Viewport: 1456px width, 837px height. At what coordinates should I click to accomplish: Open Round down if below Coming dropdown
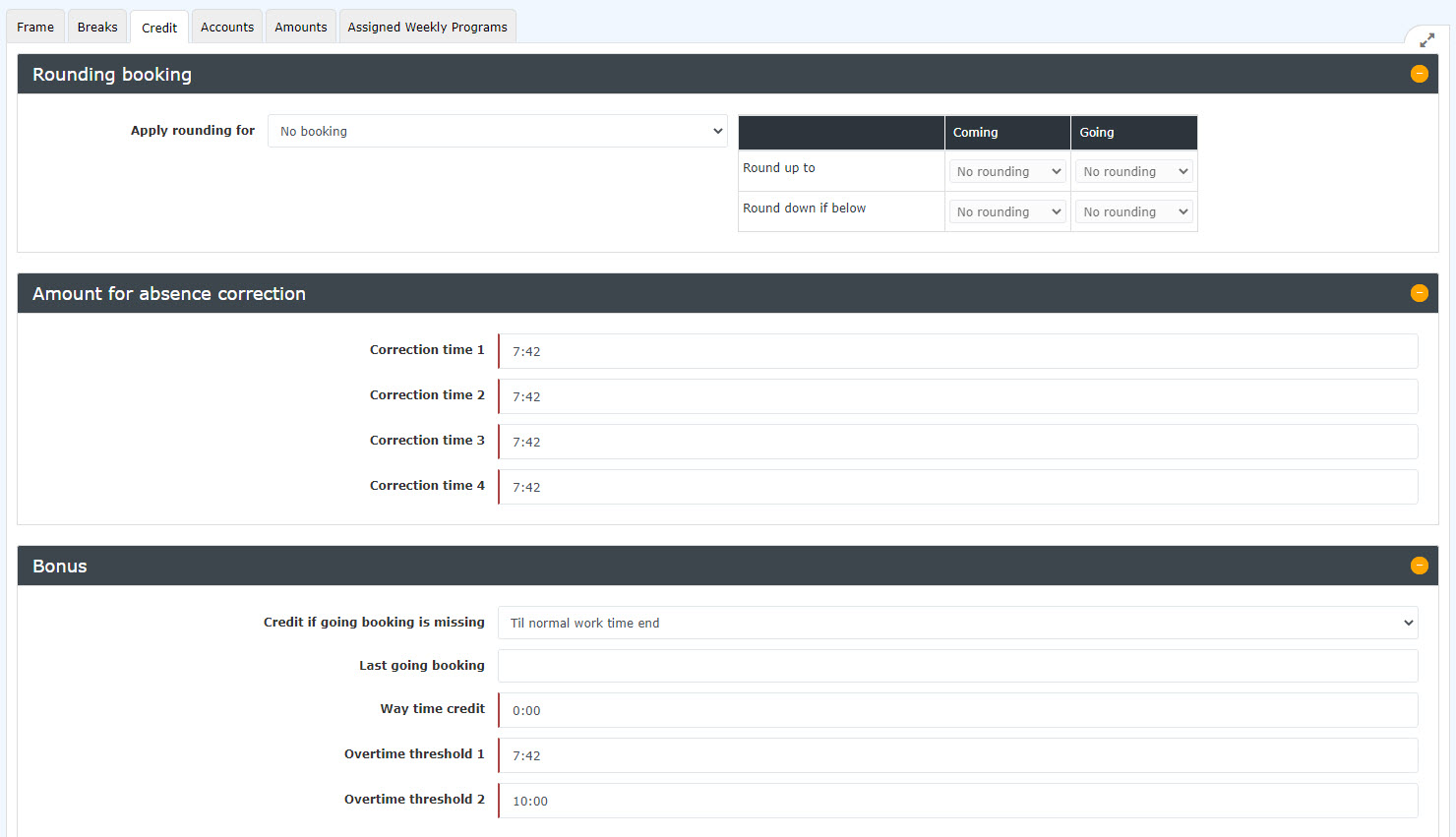pyautogui.click(x=1007, y=211)
